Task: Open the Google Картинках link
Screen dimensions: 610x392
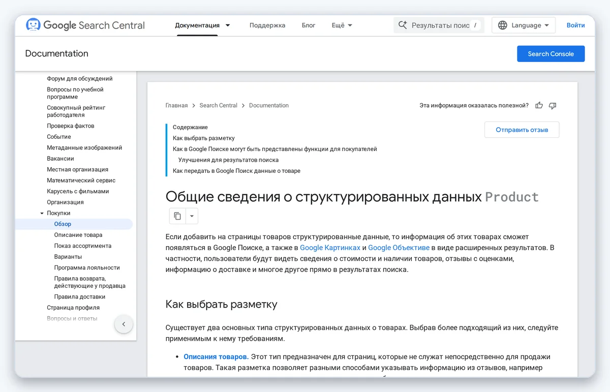Action: (x=330, y=248)
